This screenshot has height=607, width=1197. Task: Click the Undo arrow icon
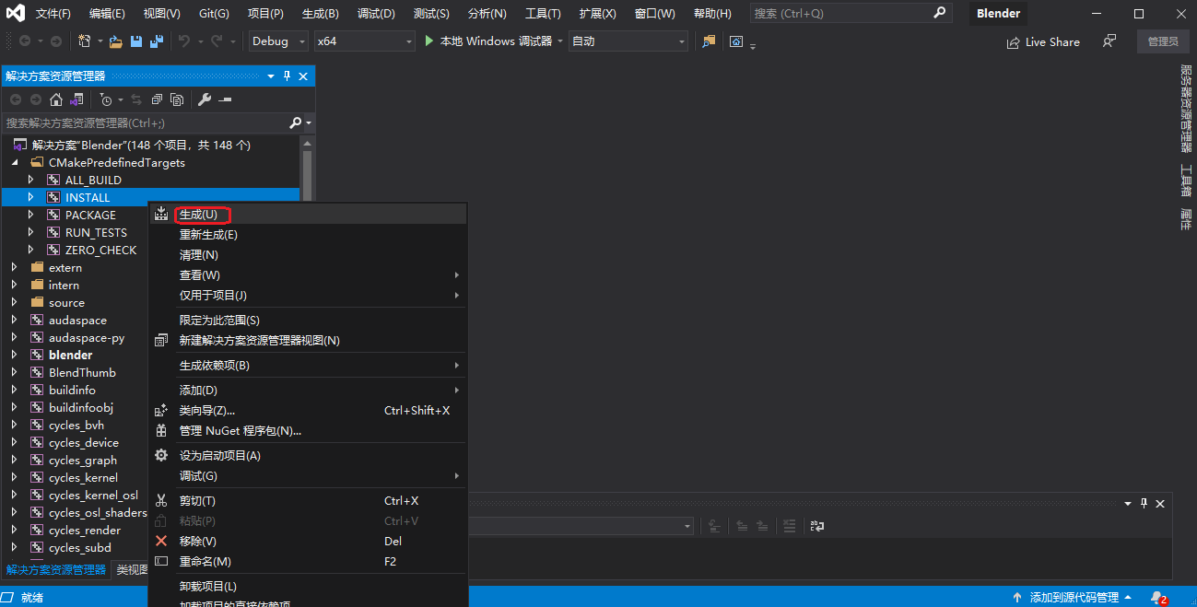(184, 41)
